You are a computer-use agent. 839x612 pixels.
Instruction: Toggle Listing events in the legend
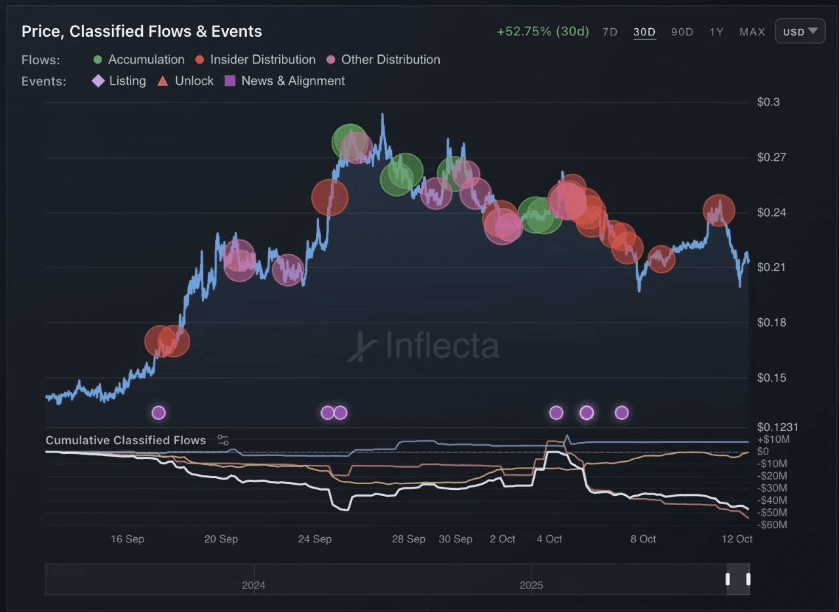pyautogui.click(x=119, y=81)
